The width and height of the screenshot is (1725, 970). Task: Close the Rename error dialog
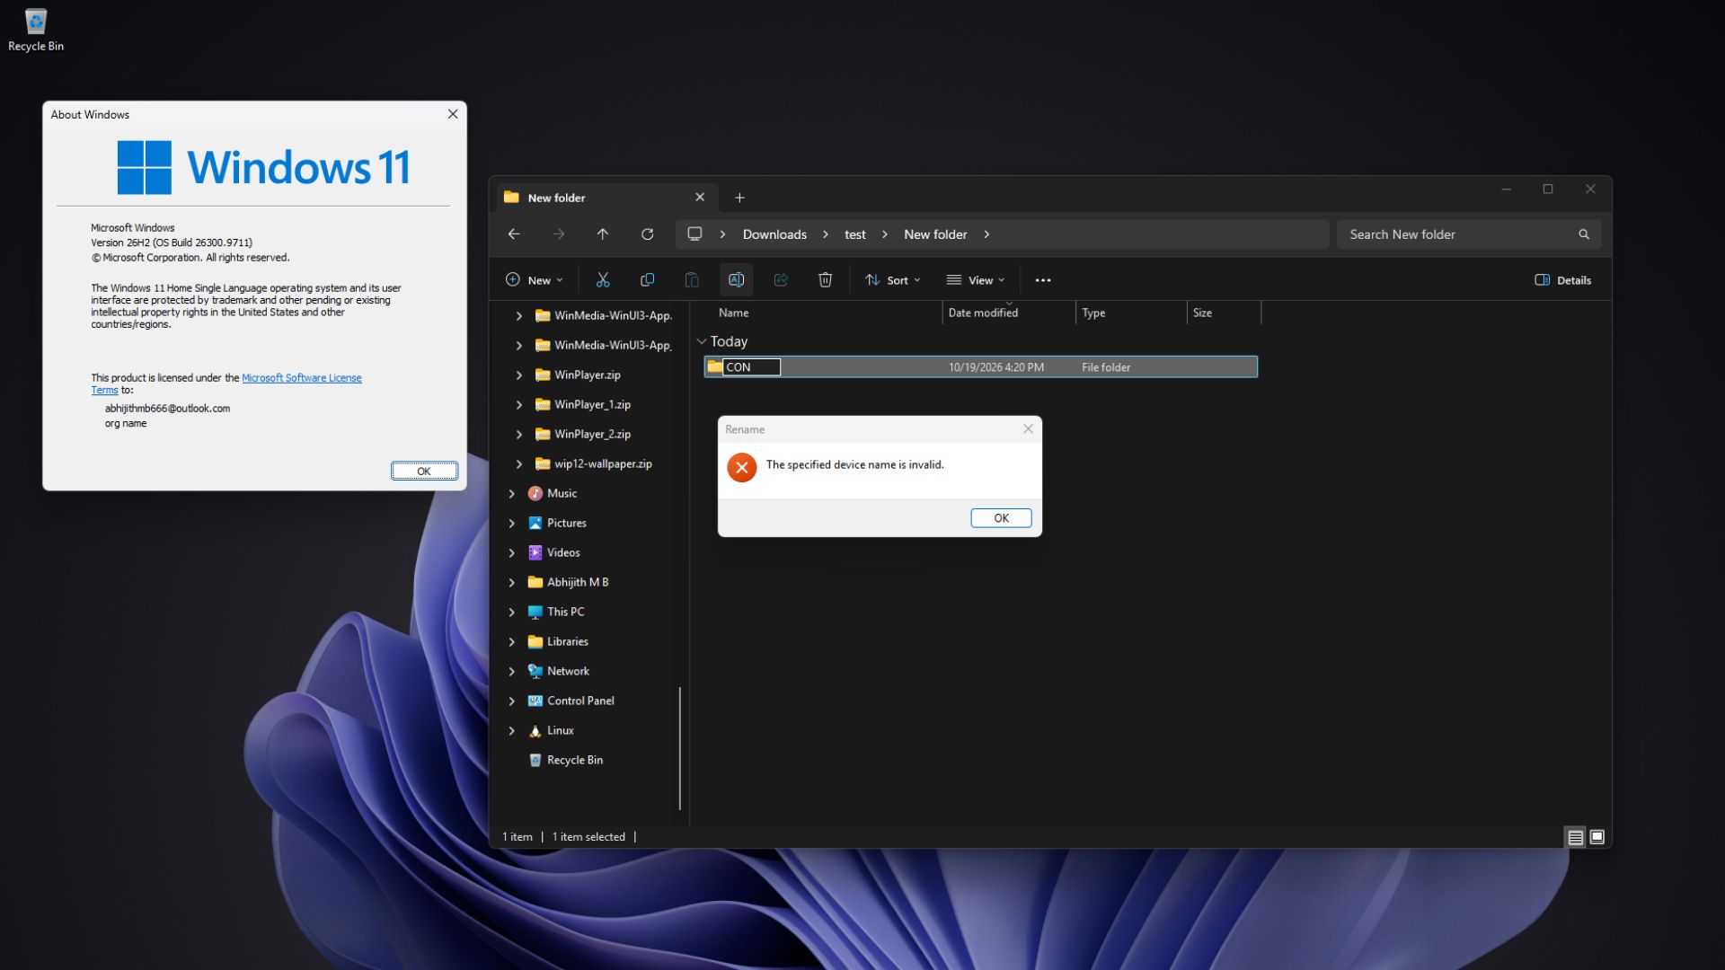click(x=1028, y=429)
